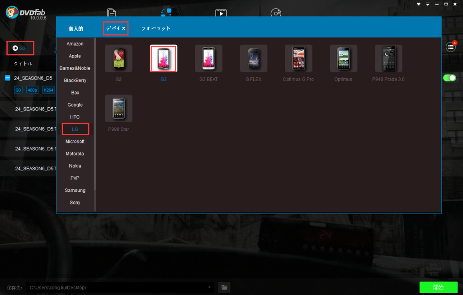Select the LG G3 device profile
This screenshot has height=295, width=463.
[163, 58]
